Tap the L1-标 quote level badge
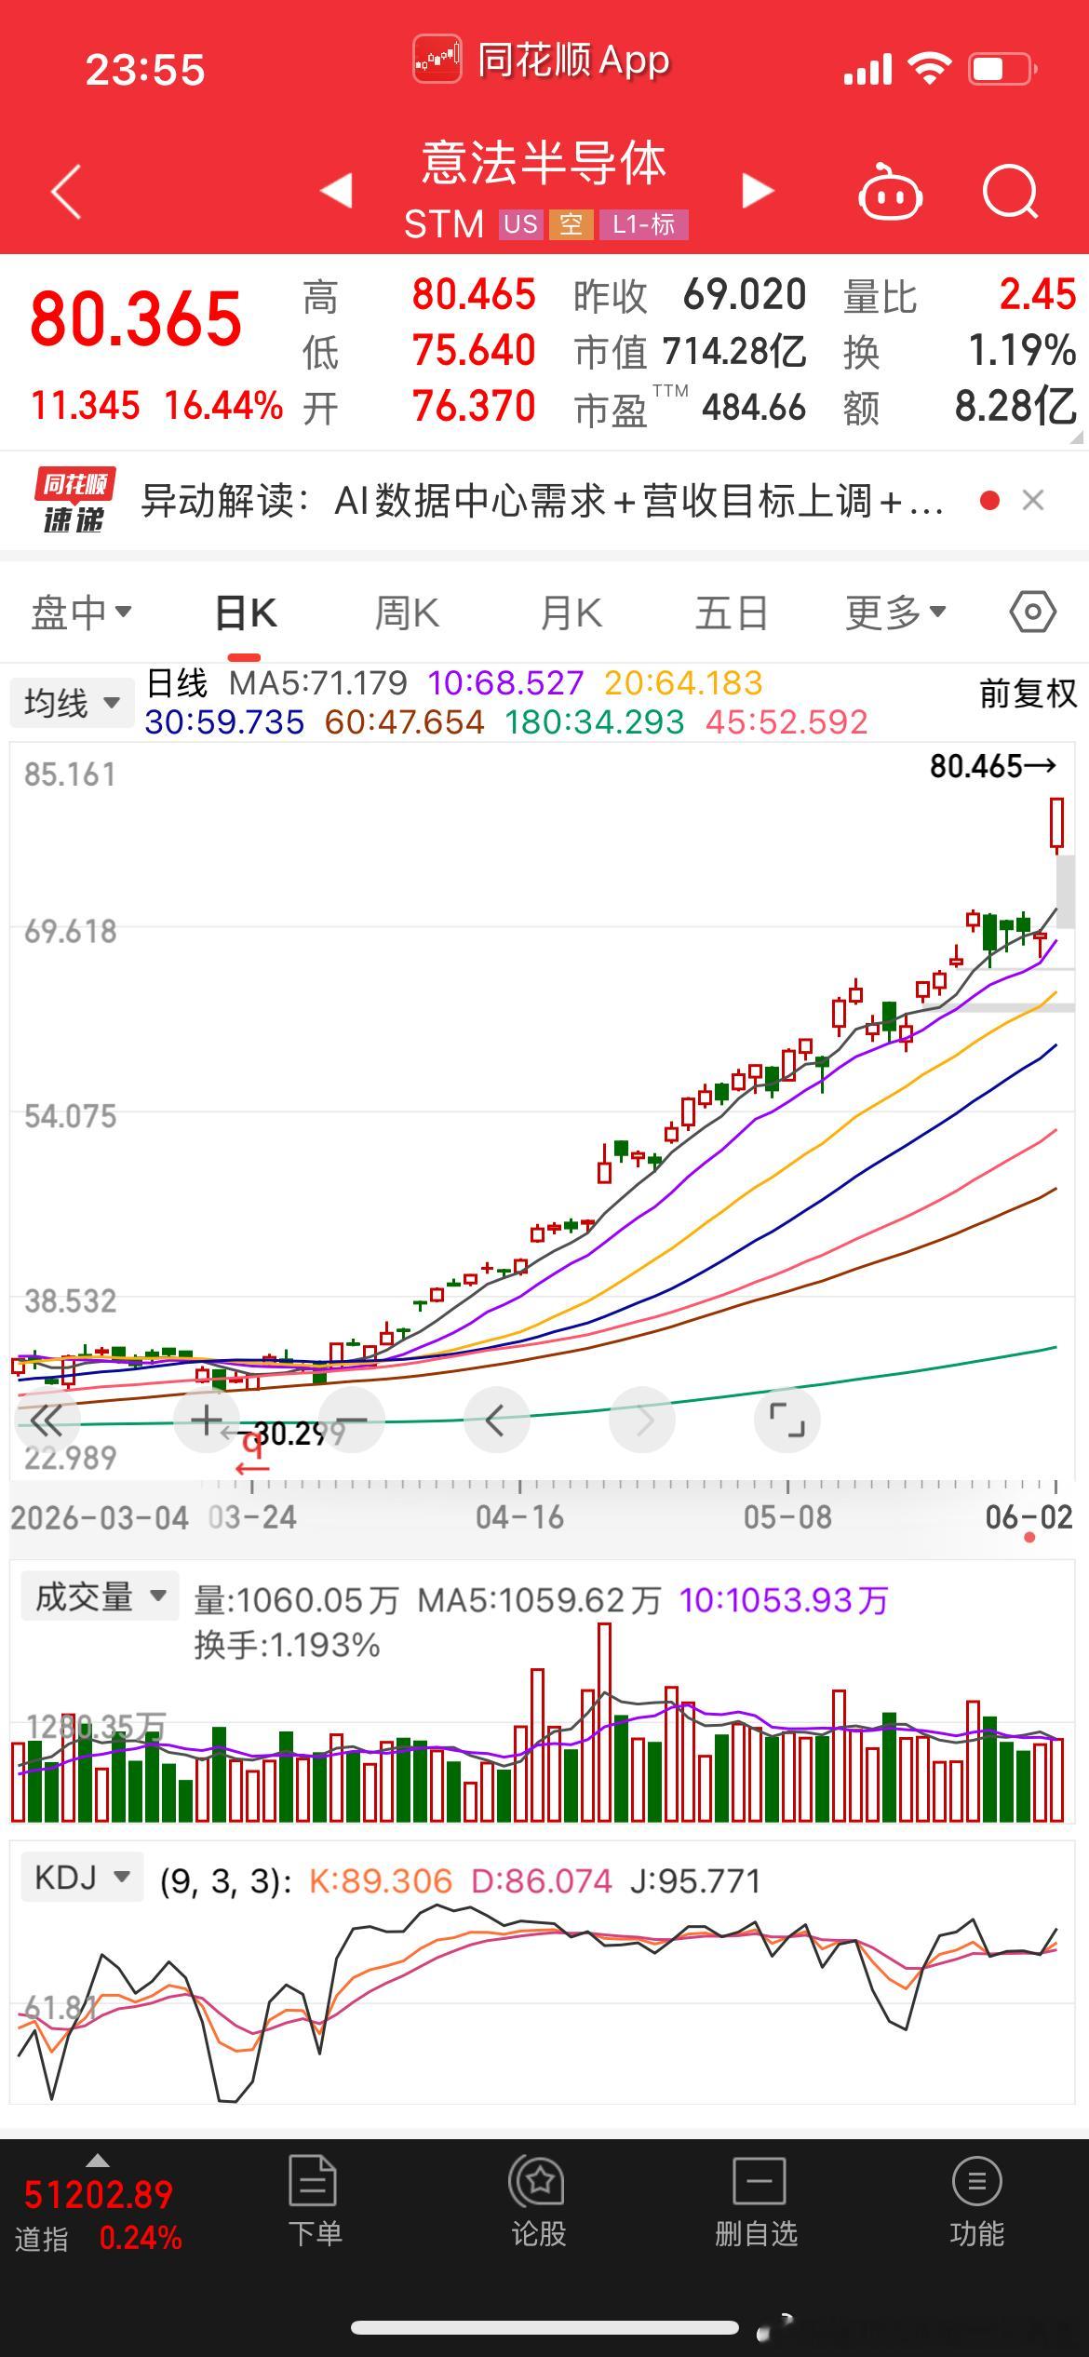This screenshot has height=2357, width=1089. (643, 224)
